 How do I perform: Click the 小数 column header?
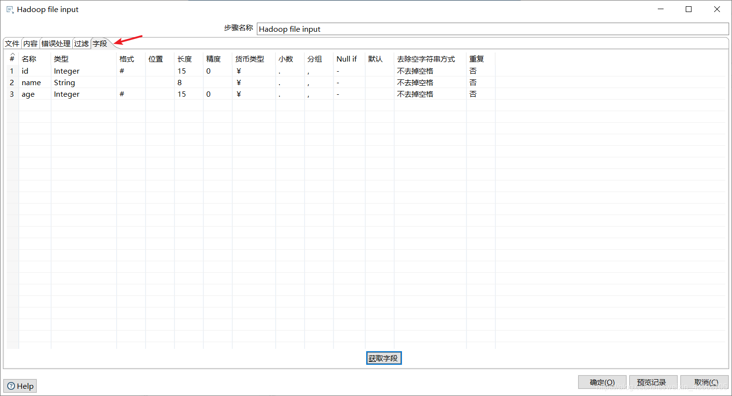(290, 59)
